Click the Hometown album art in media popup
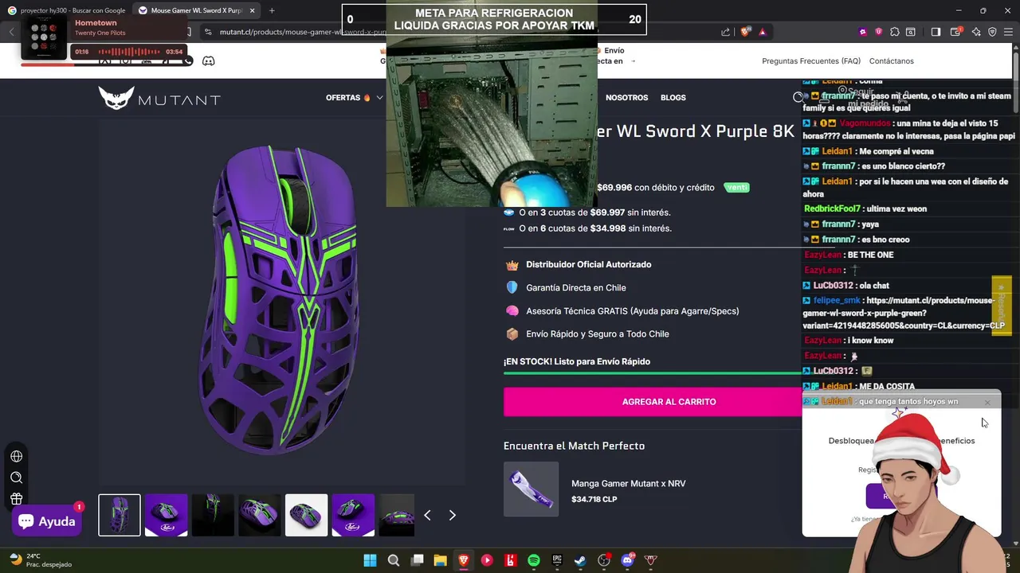This screenshot has height=573, width=1020. tap(44, 37)
